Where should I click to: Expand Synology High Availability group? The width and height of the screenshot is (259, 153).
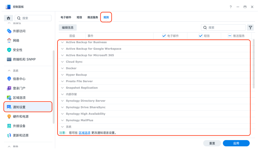point(62,114)
